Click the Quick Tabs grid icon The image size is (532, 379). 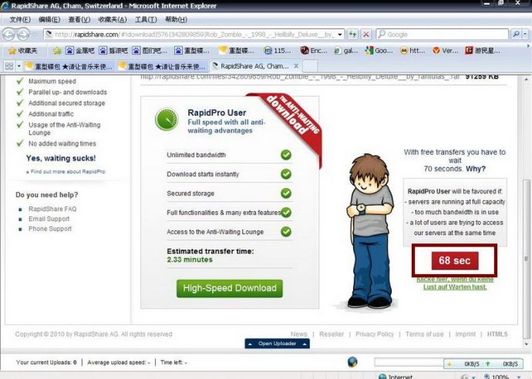point(9,66)
